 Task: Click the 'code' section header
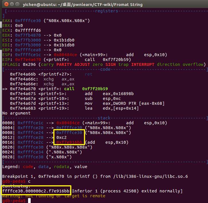[105, 69]
